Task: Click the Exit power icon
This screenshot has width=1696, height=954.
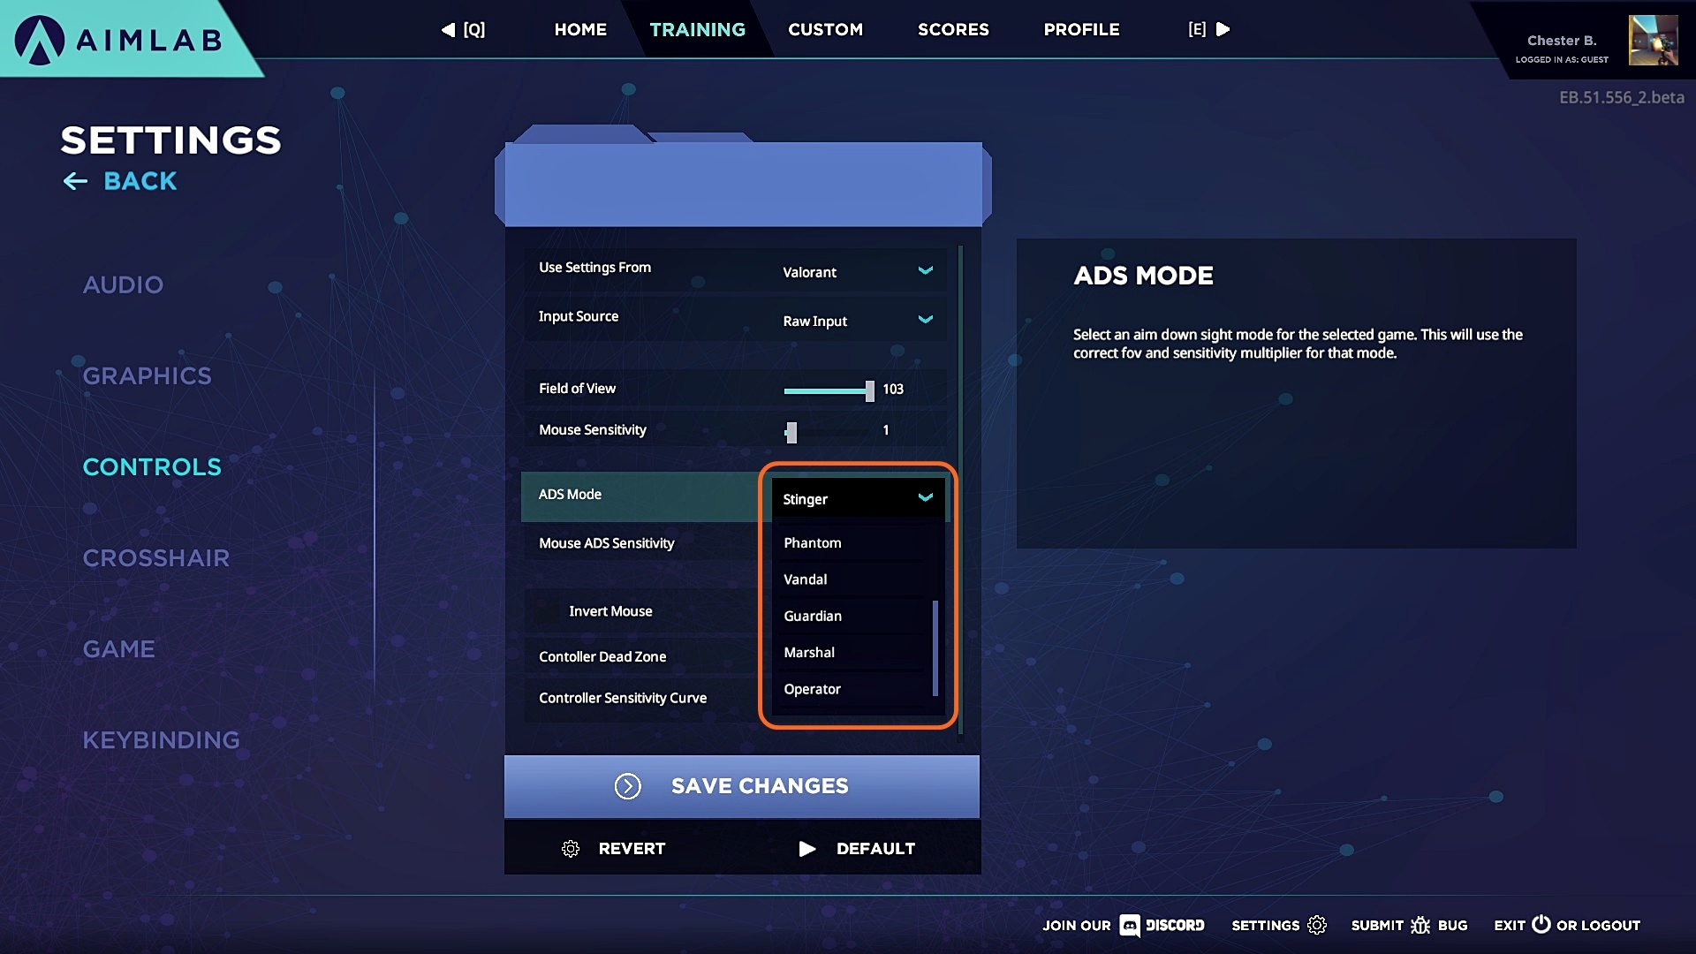Action: 1541,924
